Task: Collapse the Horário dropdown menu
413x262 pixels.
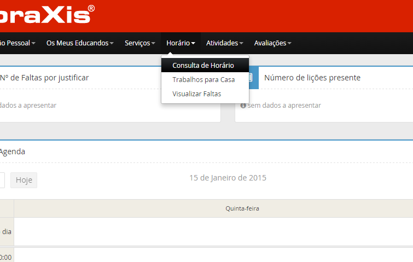Action: coord(181,43)
